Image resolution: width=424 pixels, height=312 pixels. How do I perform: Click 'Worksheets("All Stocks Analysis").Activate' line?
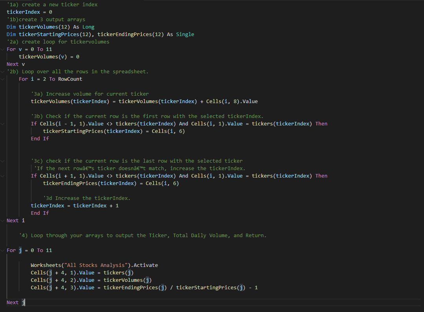click(94, 265)
